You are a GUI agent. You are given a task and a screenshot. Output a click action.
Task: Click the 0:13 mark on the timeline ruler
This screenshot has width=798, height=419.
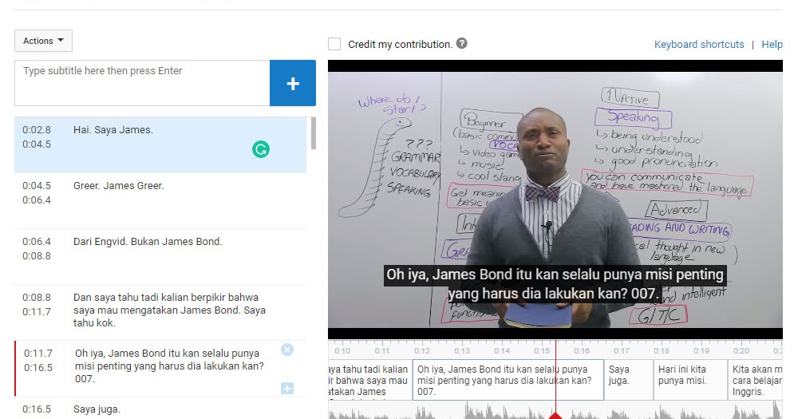point(461,351)
